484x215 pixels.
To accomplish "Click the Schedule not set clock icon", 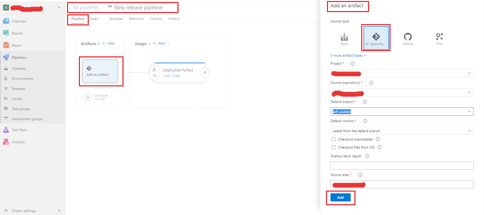I will (x=87, y=97).
